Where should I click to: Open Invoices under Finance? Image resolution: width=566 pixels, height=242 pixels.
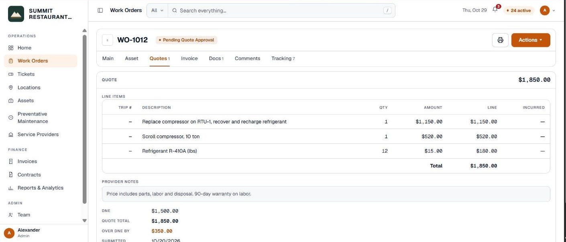tap(41, 161)
